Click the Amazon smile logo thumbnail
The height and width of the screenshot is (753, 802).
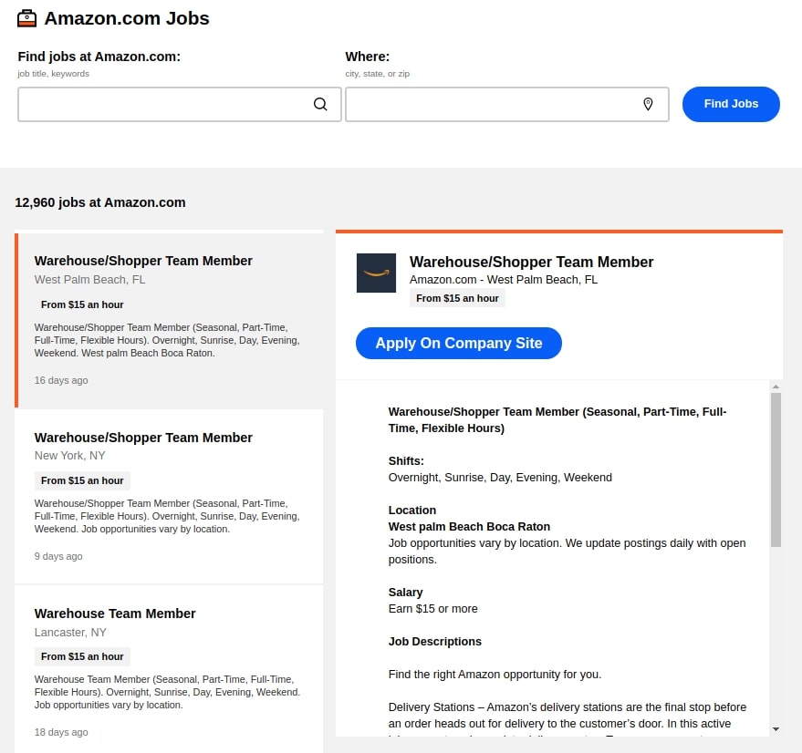[376, 273]
